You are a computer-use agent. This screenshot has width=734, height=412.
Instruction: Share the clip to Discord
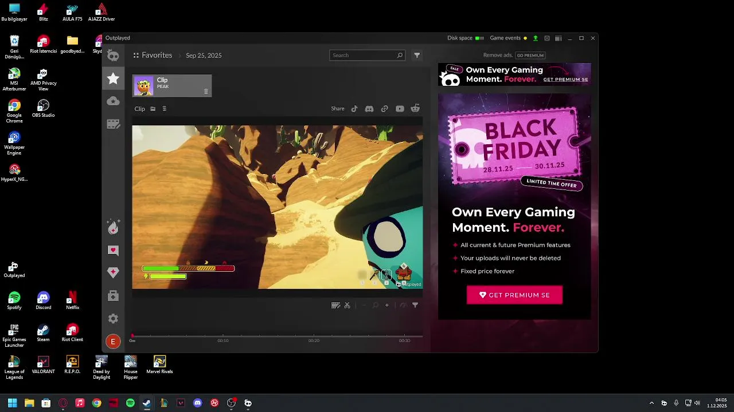coord(369,109)
